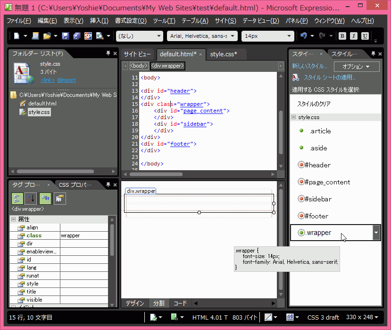Image resolution: width=391 pixels, height=330 pixels.
Task: Click the tag properties page icon
Action: (60, 199)
